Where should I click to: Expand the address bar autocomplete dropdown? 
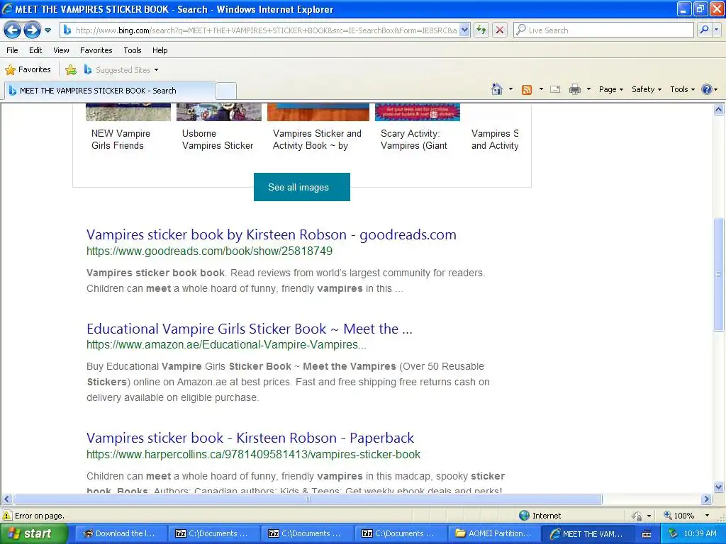pos(465,30)
